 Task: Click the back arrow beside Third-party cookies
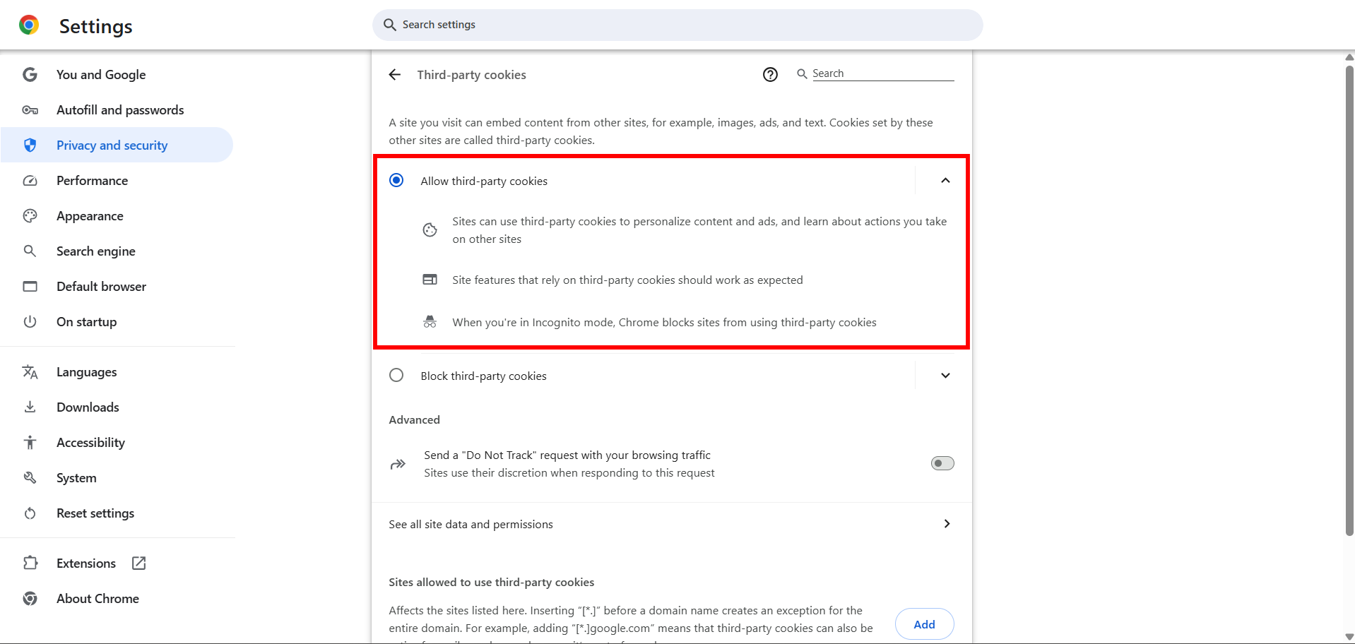(395, 75)
